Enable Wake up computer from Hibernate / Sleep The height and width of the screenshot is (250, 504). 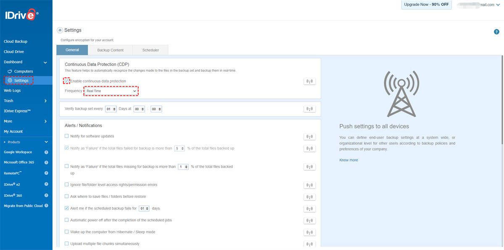67,232
